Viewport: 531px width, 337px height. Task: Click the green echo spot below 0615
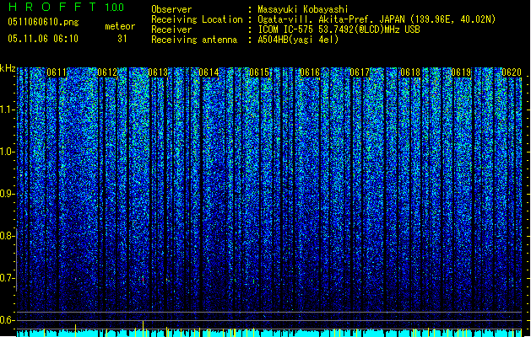[253, 281]
